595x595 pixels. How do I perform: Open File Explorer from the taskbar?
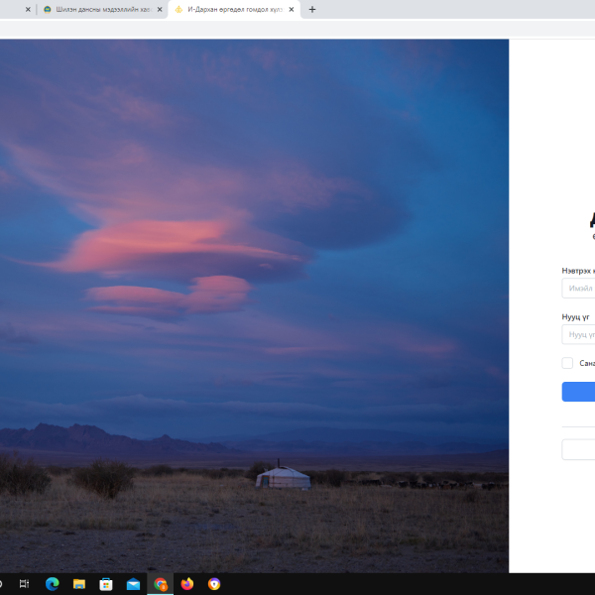pyautogui.click(x=79, y=584)
